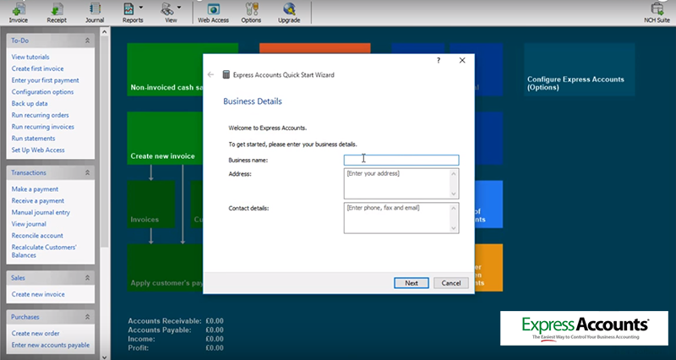
Task: Collapse the Sales sidebar panel
Action: coord(88,277)
